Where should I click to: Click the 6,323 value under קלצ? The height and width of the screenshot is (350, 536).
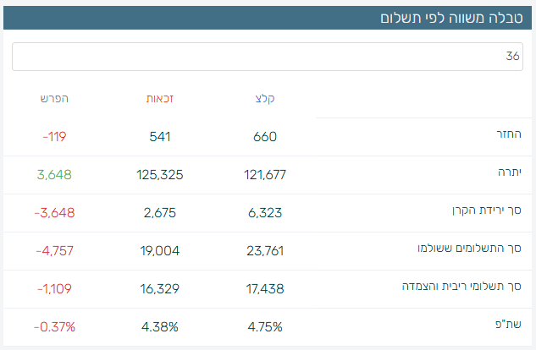(265, 212)
